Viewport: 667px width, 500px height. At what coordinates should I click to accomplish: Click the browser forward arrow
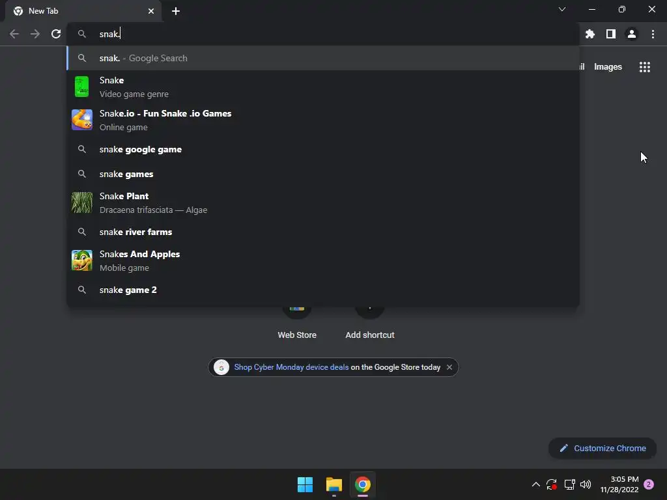(x=35, y=34)
